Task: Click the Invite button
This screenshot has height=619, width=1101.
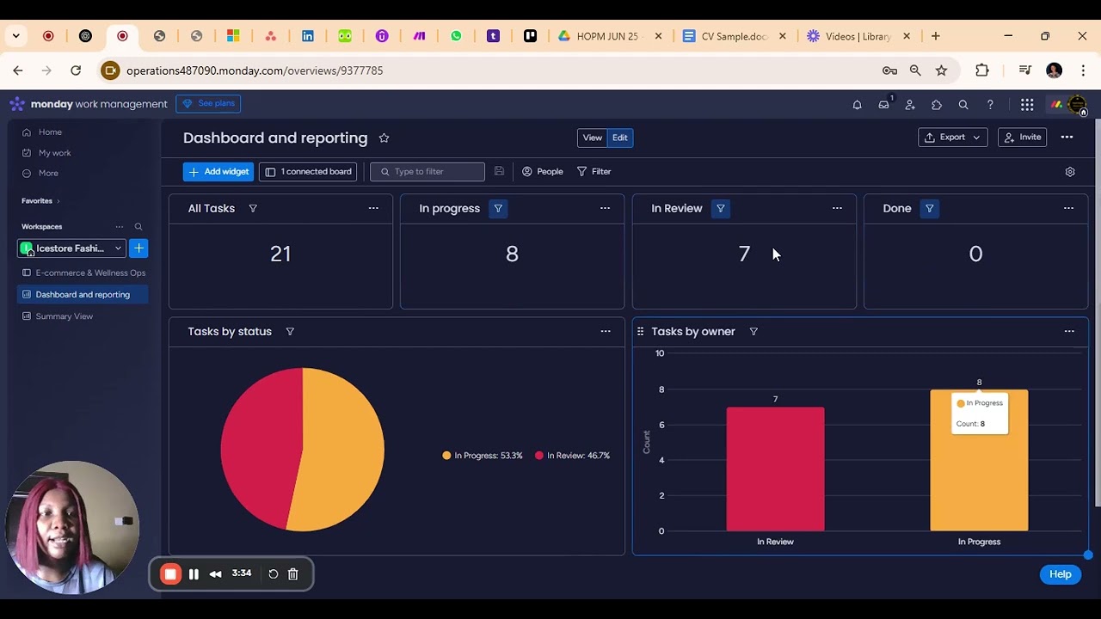Action: [1022, 138]
